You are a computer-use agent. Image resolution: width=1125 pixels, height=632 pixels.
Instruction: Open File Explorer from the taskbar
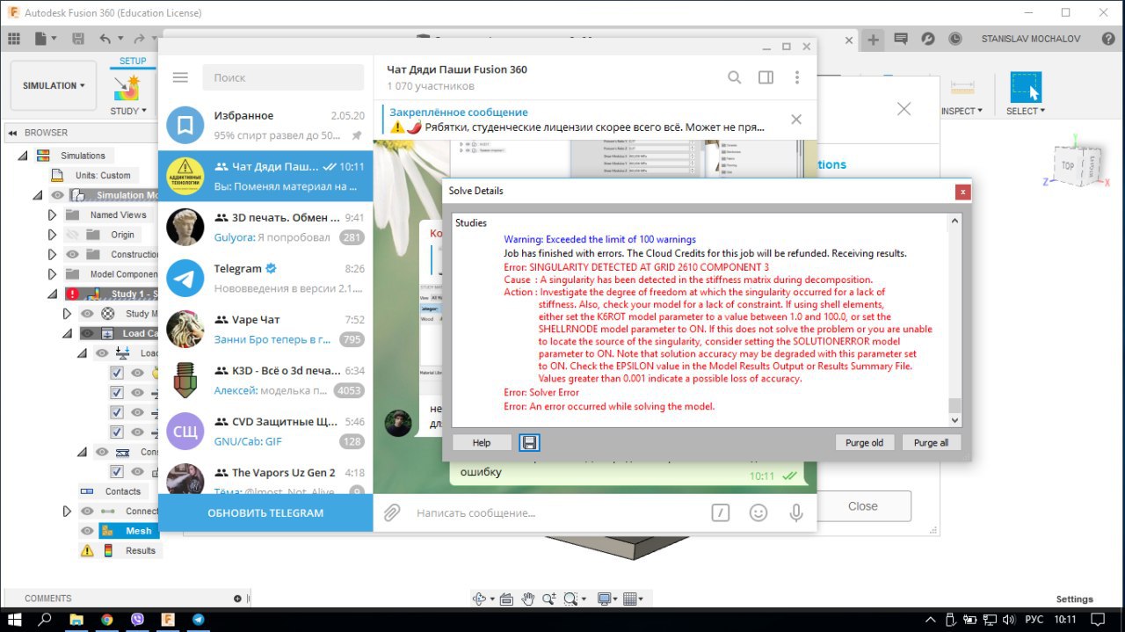tap(76, 620)
